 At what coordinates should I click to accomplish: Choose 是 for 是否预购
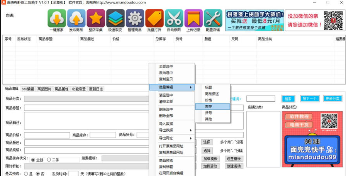point(26,174)
